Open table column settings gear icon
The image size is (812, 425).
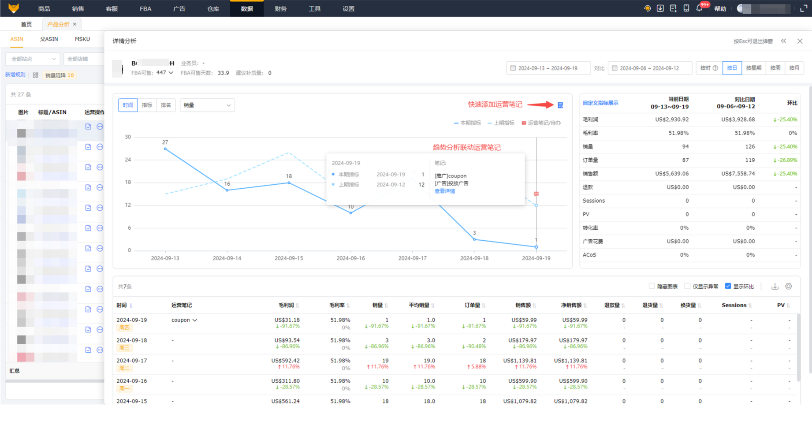[x=789, y=287]
